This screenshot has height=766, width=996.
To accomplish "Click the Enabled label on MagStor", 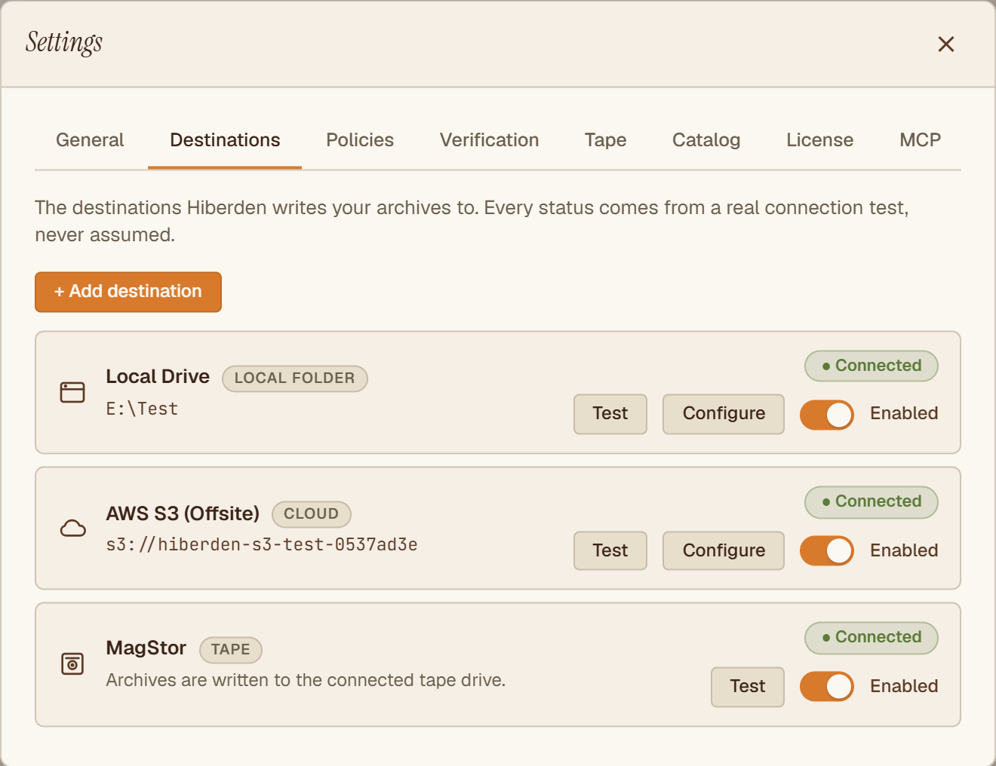I will pos(904,686).
